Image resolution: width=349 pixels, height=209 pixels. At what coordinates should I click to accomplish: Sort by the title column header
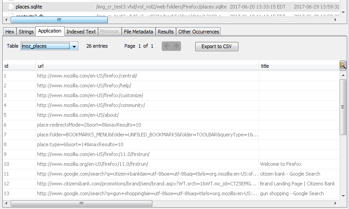(x=299, y=66)
